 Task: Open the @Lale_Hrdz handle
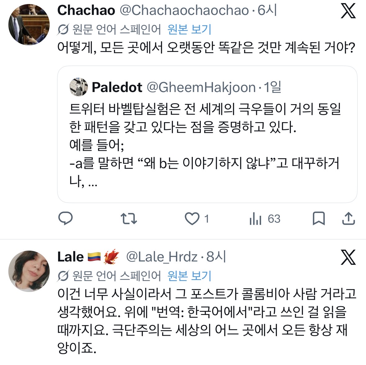pos(162,257)
